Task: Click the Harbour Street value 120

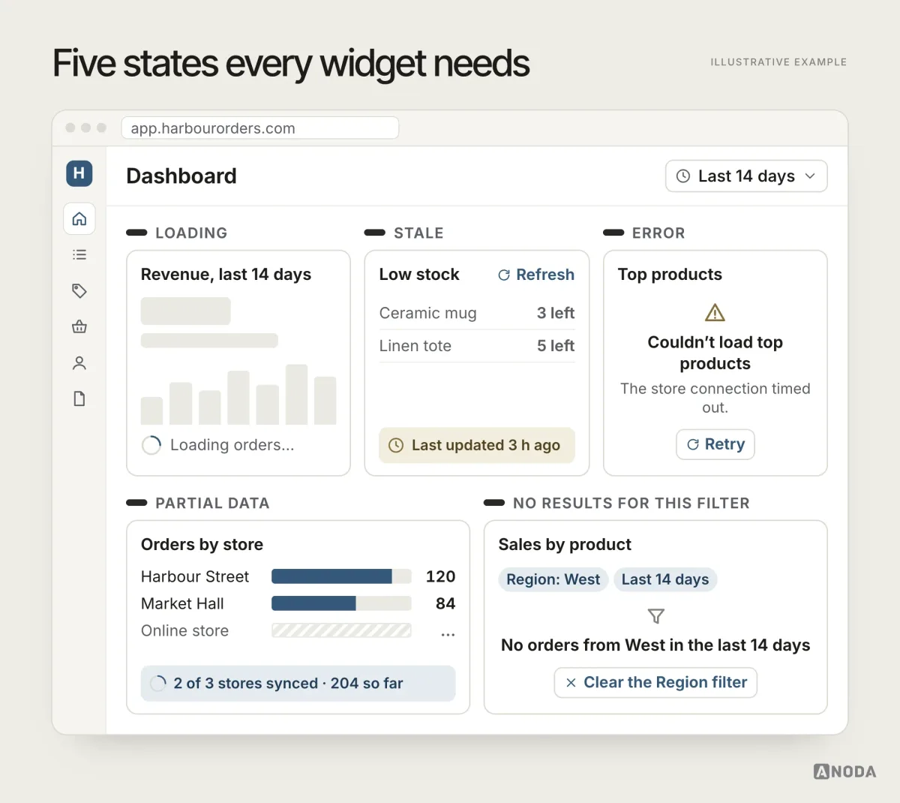Action: [x=441, y=576]
